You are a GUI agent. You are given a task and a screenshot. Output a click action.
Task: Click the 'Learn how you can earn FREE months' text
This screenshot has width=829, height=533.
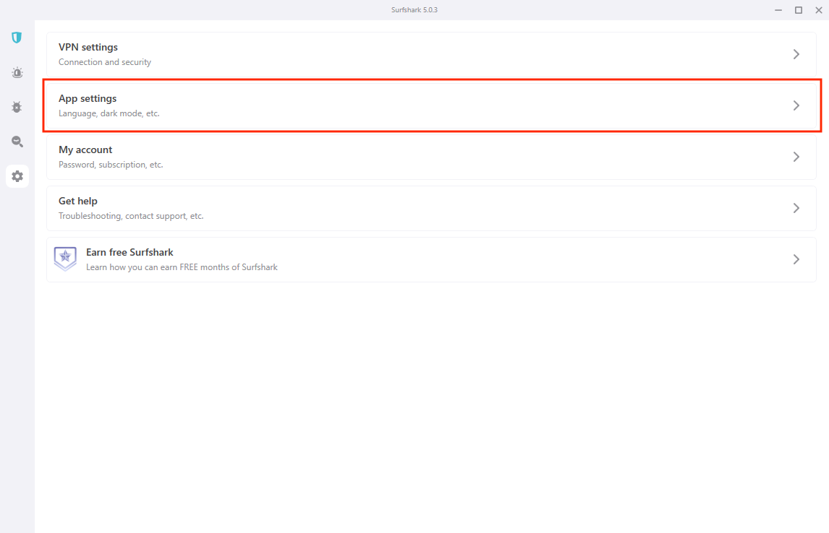182,267
